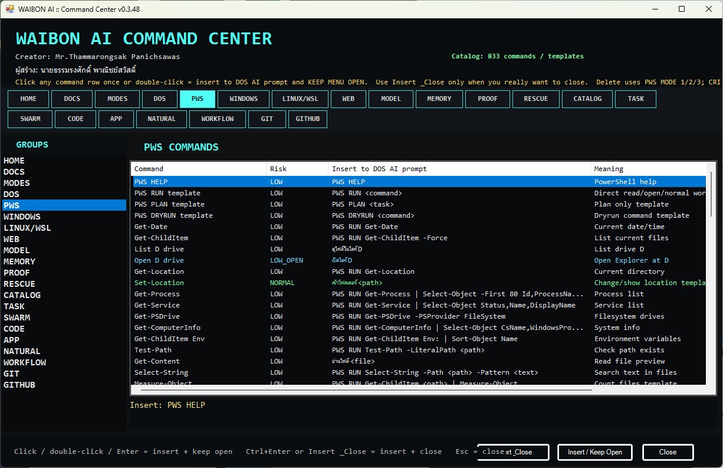Select the SWARM tab button
The image size is (723, 468).
coord(30,119)
